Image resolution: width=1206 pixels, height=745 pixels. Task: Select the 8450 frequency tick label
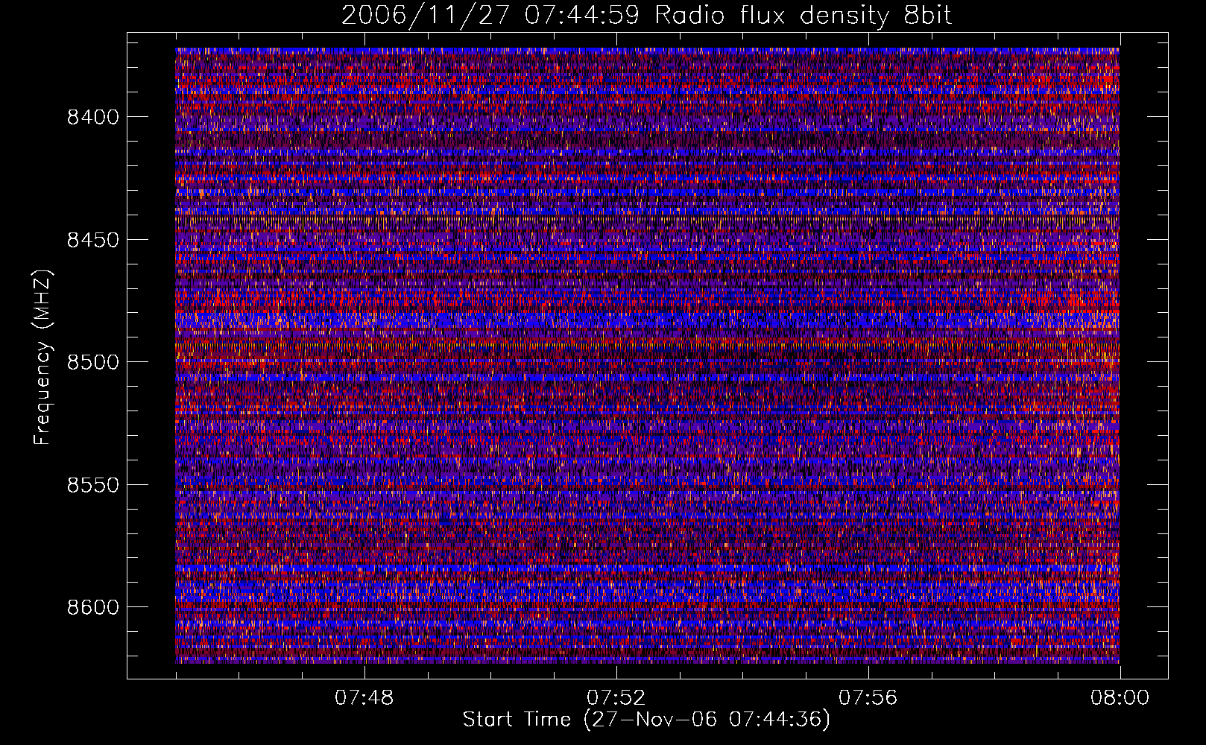(x=93, y=240)
